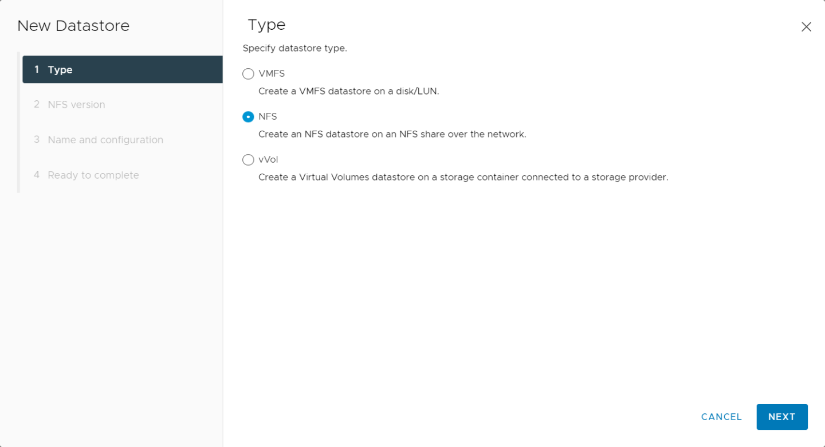Viewport: 825px width, 447px height.
Task: Click CANCEL to abort datastore creation
Action: pos(721,417)
